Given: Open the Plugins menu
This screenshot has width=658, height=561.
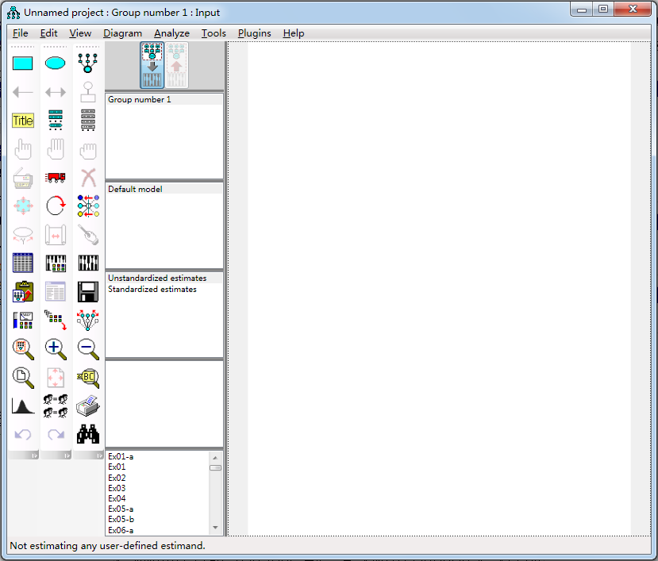Looking at the screenshot, I should (254, 33).
